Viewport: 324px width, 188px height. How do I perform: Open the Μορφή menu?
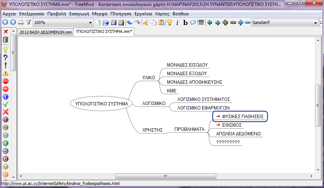100,14
